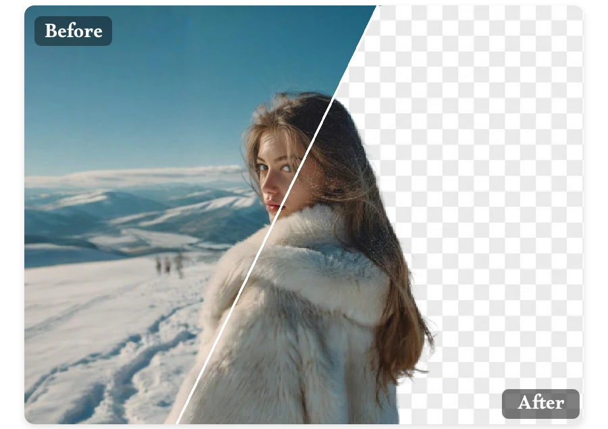
Task: Click the dark rounded After pill background
Action: [541, 404]
